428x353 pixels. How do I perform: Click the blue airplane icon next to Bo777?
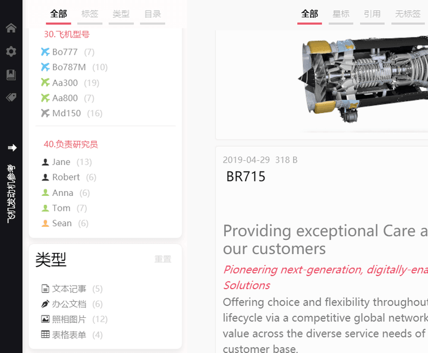pyautogui.click(x=45, y=52)
